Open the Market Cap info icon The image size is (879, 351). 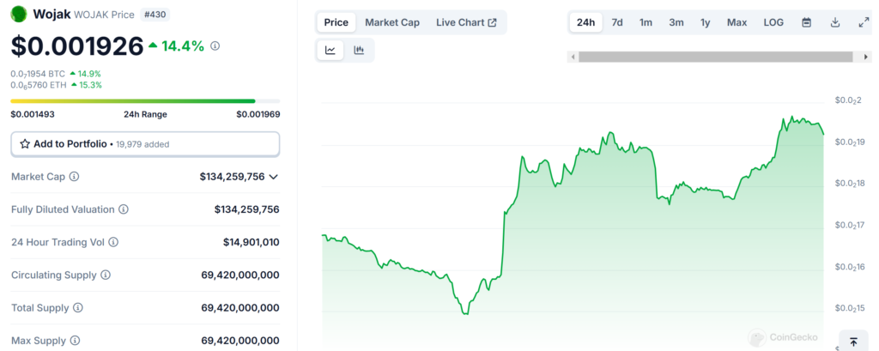coord(74,177)
